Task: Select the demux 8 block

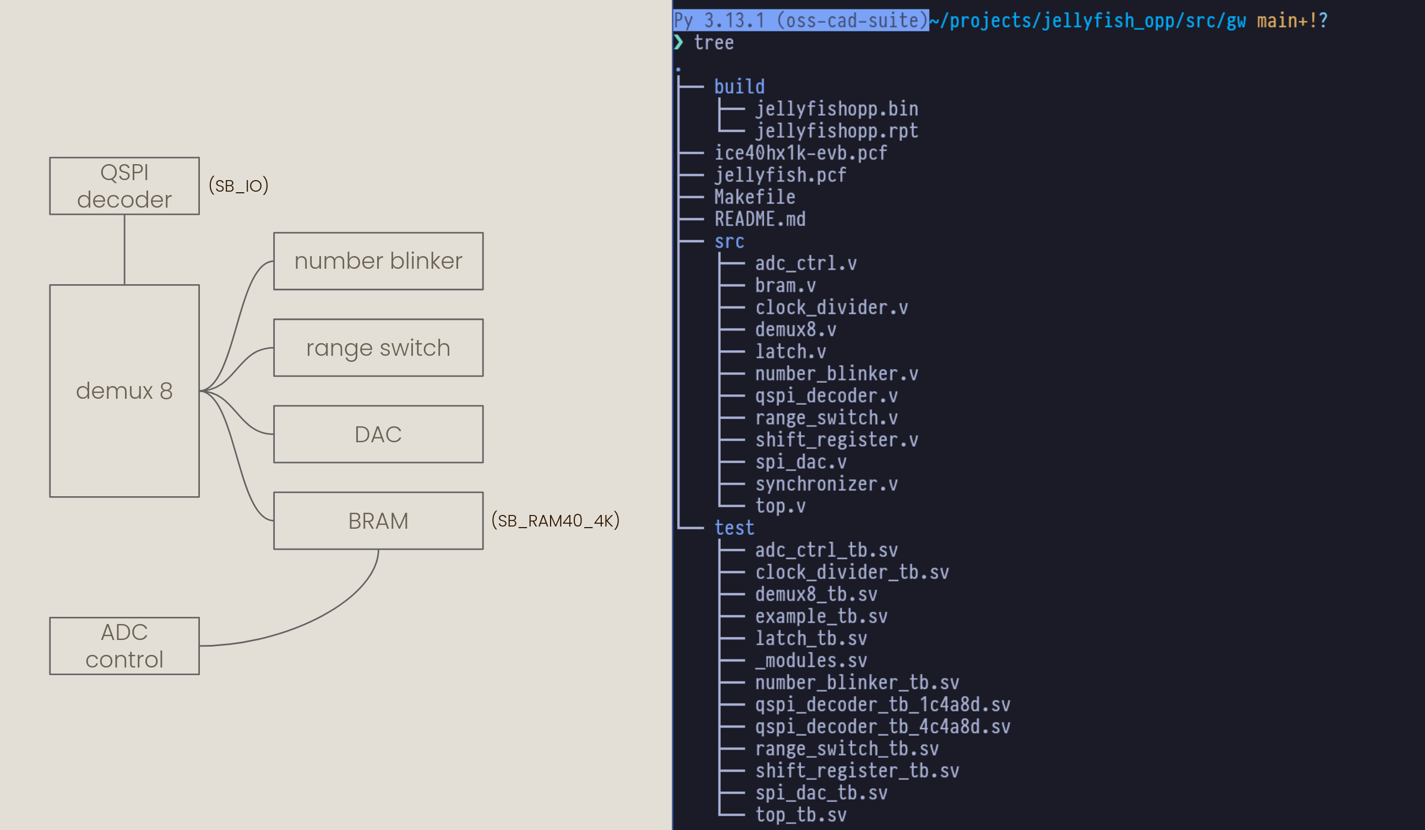Action: (x=124, y=390)
